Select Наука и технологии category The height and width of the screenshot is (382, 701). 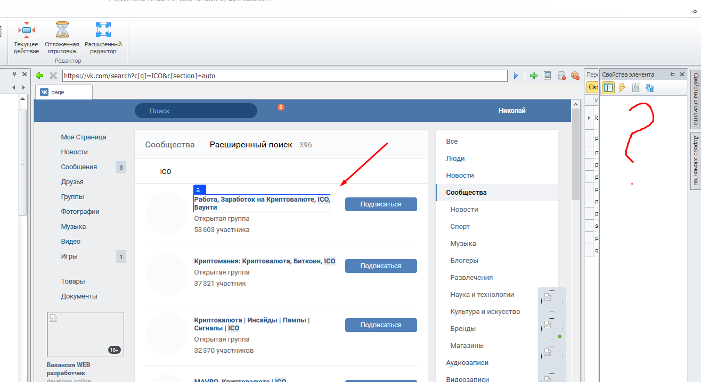click(x=482, y=294)
